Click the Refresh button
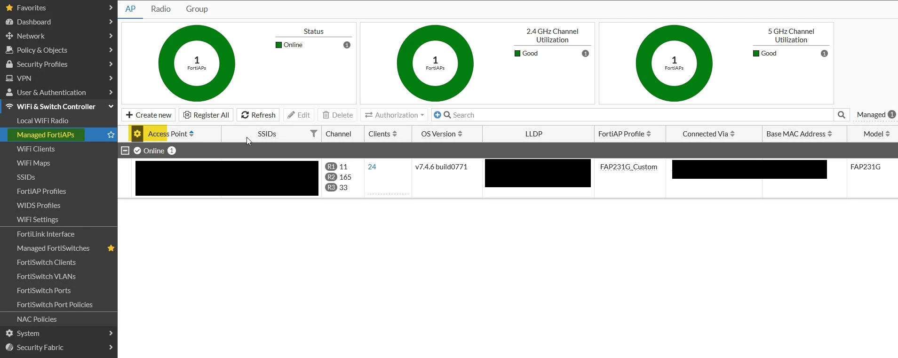 click(258, 115)
